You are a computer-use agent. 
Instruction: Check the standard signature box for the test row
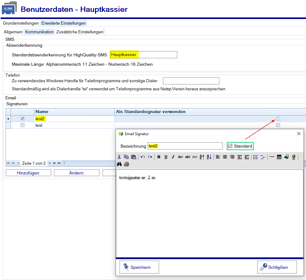278,125
